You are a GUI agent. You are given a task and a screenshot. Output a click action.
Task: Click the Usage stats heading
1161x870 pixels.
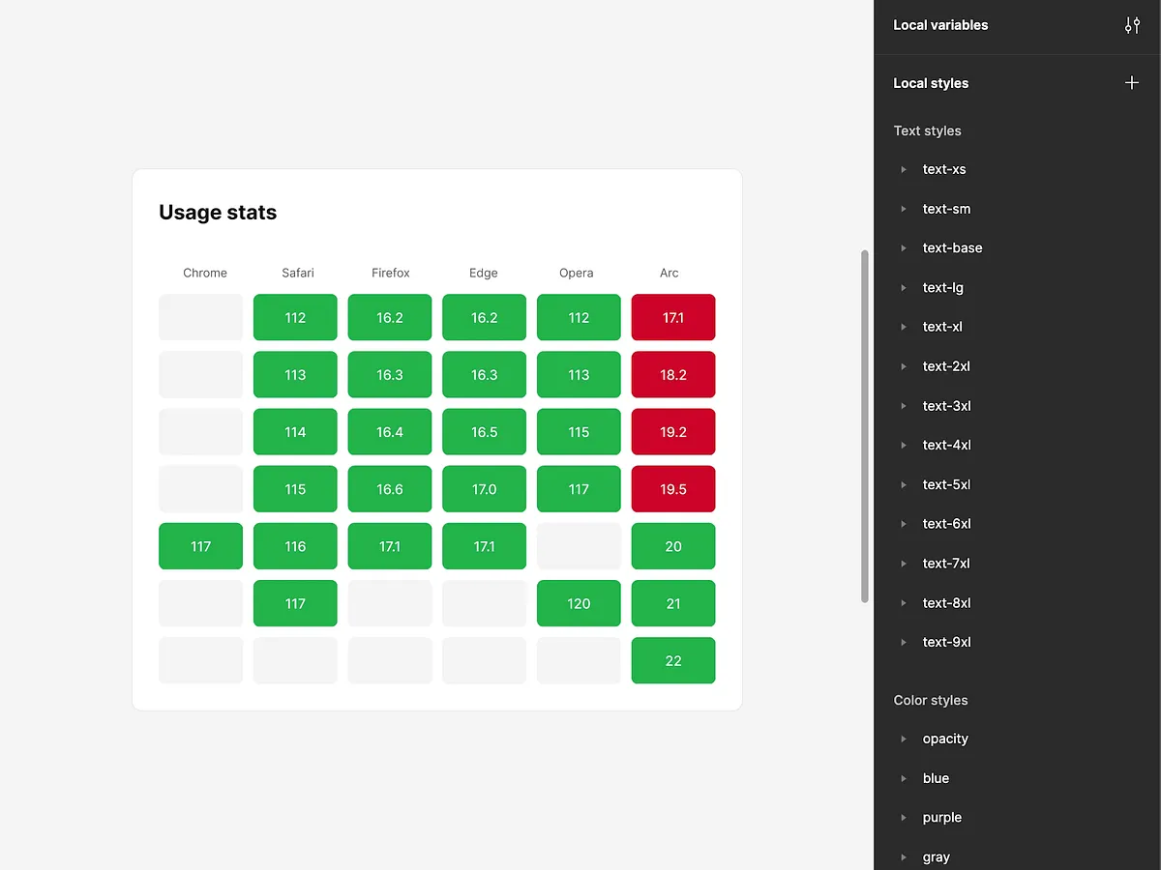pos(218,212)
